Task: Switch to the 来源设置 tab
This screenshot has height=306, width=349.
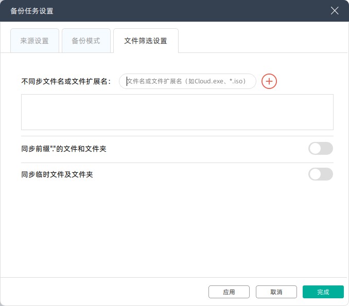Action: click(x=34, y=41)
